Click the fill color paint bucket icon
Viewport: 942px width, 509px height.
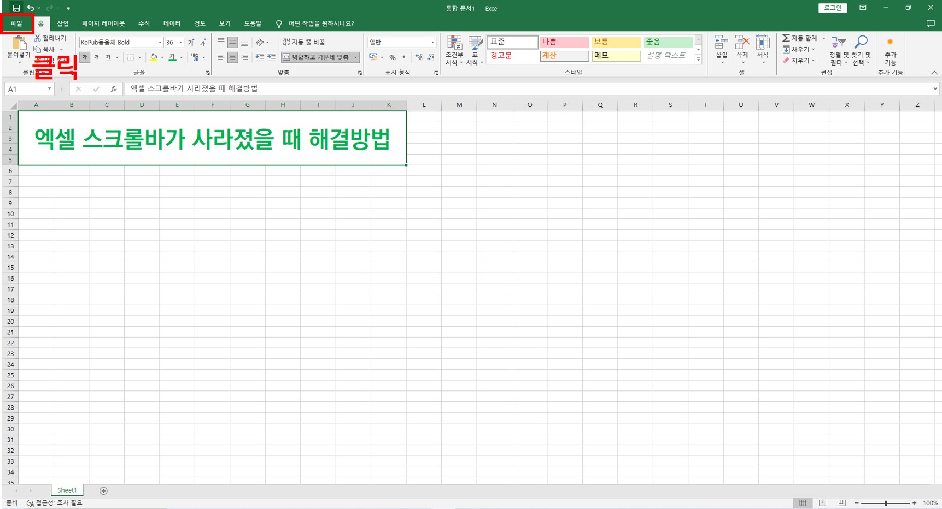(154, 57)
